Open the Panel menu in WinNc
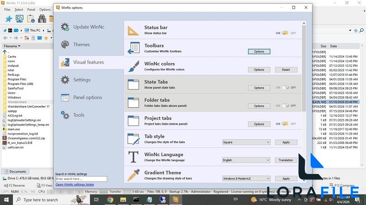Viewport: 366px width, 205px height. tap(31, 10)
